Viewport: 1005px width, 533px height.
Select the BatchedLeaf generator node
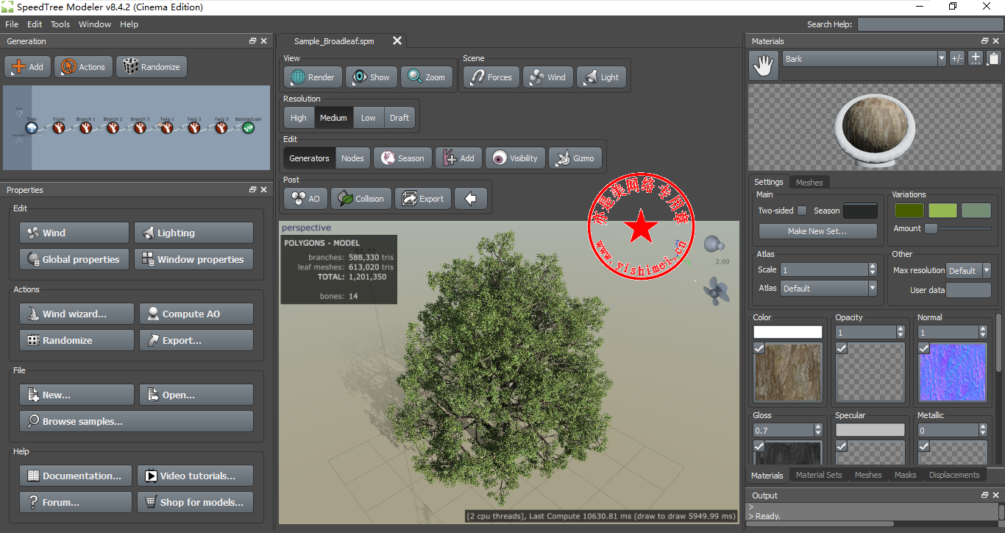pyautogui.click(x=249, y=128)
